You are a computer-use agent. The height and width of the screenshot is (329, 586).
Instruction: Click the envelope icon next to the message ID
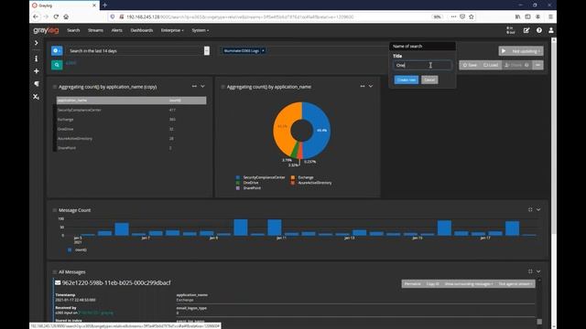(58, 282)
